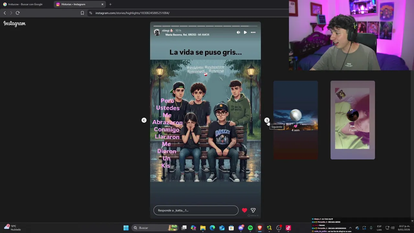The image size is (414, 233).
Task: Launch Microsoft 365 Copilot from taskbar
Action: pos(193,228)
